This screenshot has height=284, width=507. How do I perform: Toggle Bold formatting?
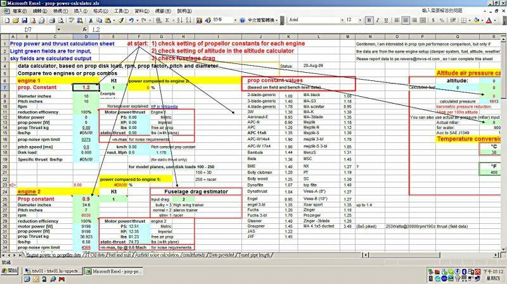(x=369, y=20)
